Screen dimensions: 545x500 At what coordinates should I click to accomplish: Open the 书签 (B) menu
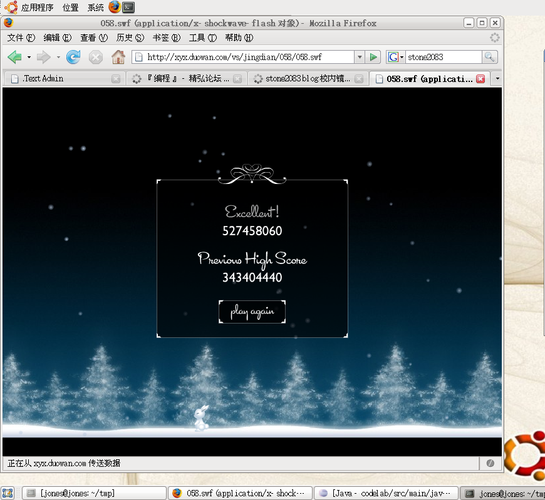(x=167, y=38)
